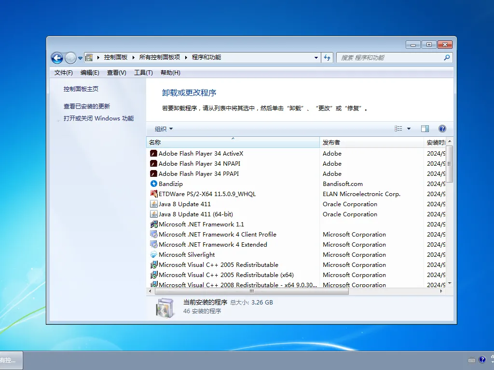Show the preview pane icon
This screenshot has height=370, width=494.
coord(425,128)
